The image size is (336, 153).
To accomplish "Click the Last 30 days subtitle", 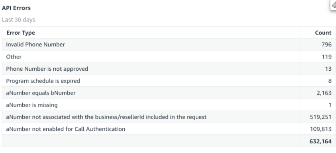I will click(18, 19).
